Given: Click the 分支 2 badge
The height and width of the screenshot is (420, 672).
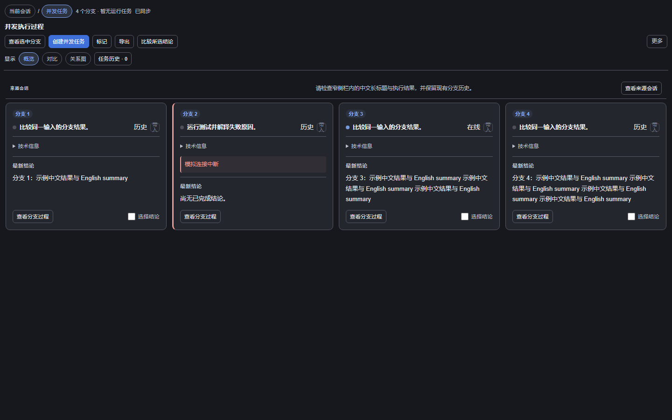Looking at the screenshot, I should (x=190, y=114).
